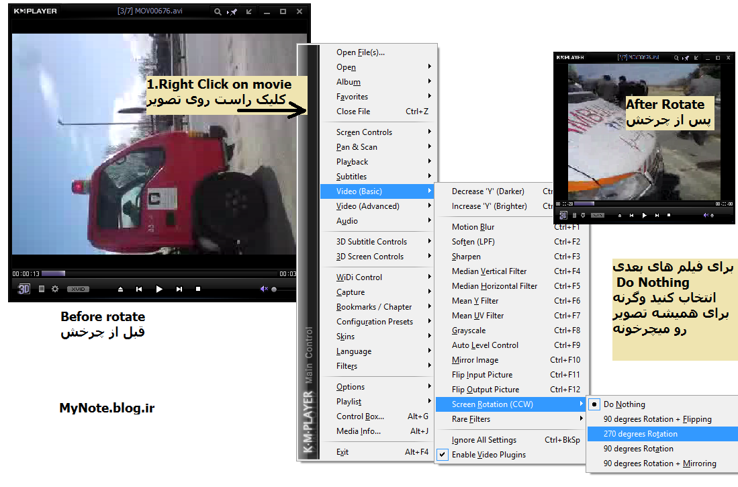
Task: Select 270 degrees Rotation menu item
Action: click(640, 434)
